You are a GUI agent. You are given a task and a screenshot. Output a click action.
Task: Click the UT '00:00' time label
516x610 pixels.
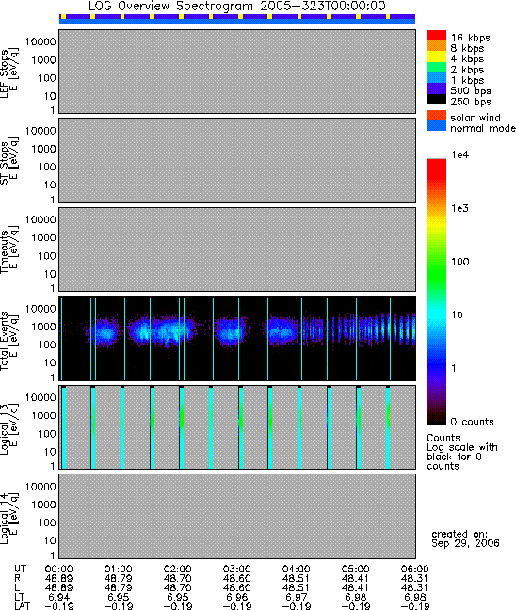coord(58,570)
